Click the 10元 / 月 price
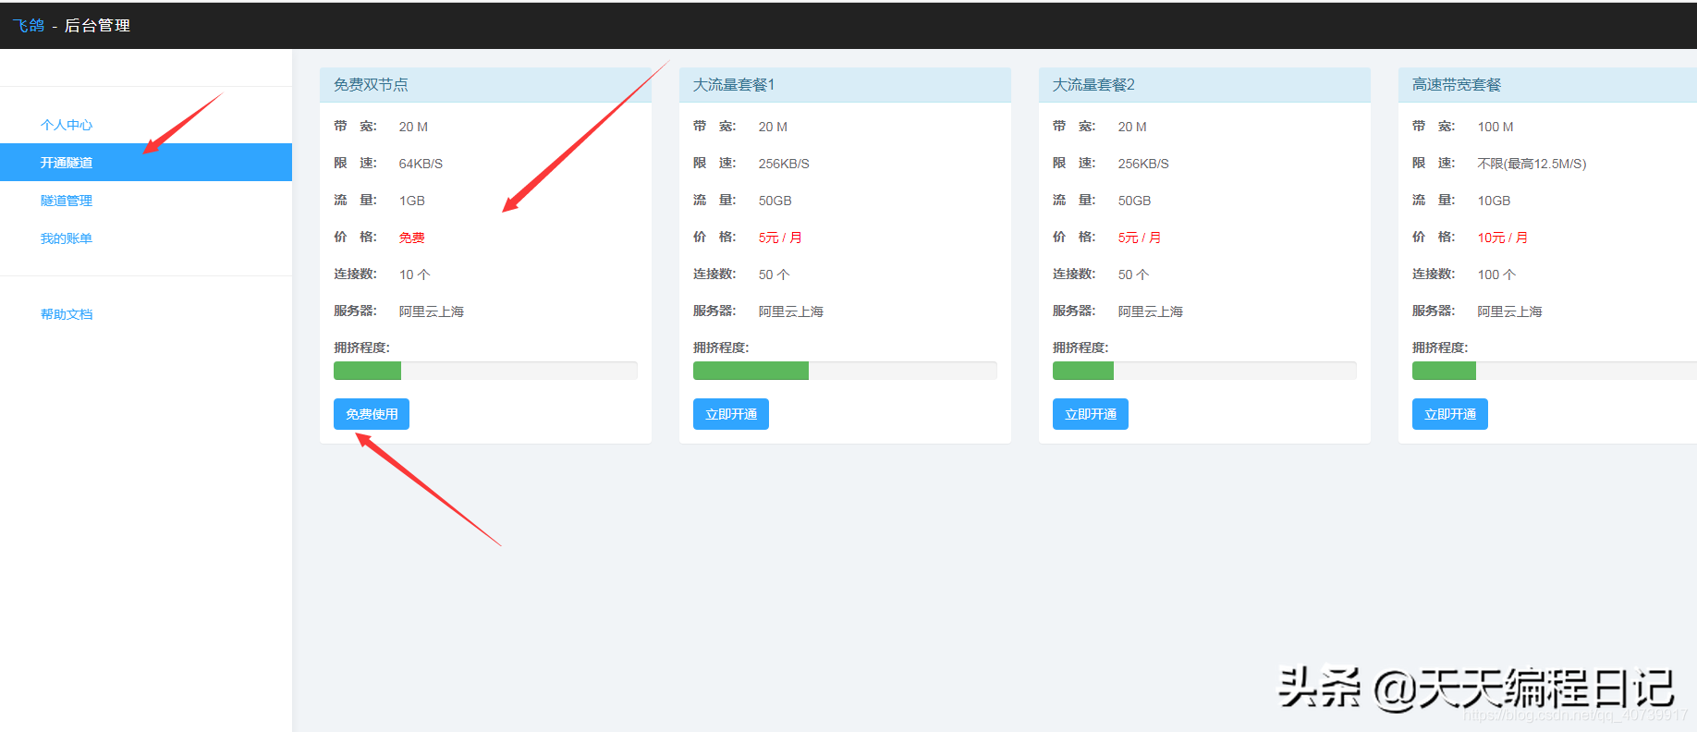The width and height of the screenshot is (1697, 732). [x=1503, y=238]
